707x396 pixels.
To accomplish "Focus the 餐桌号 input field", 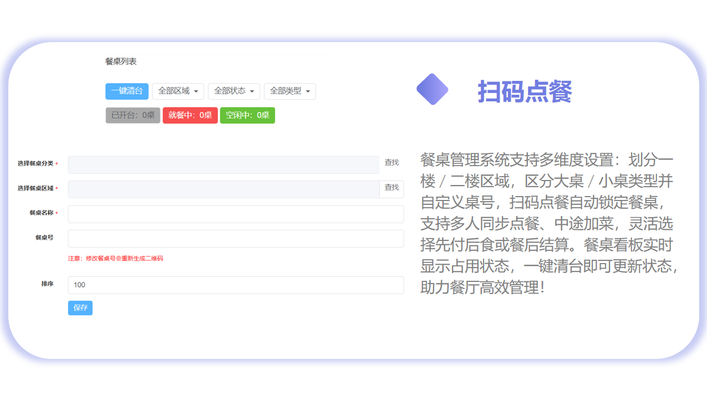I will 236,239.
